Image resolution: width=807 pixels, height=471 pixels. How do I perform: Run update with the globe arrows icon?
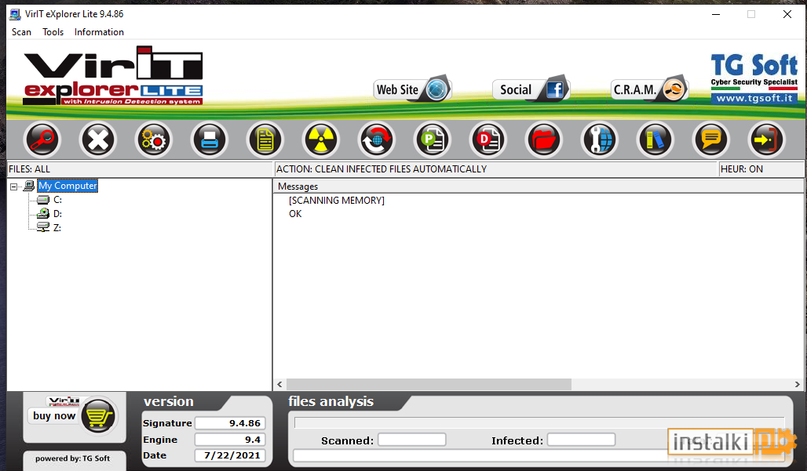(377, 139)
